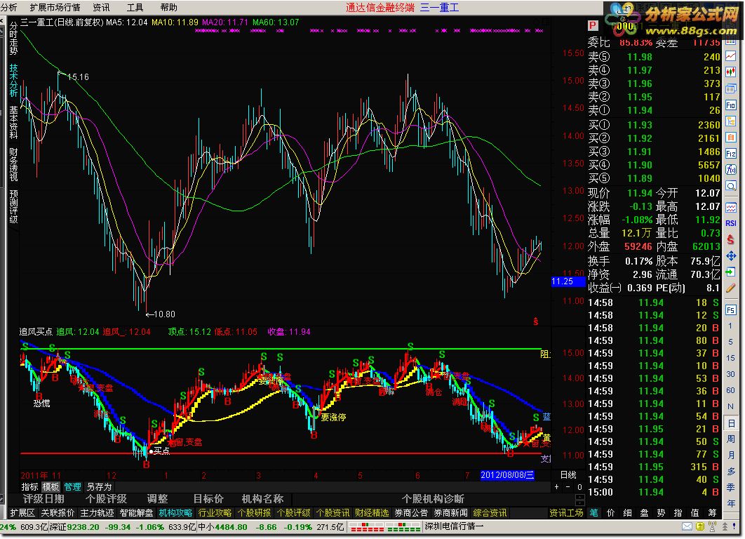
Task: Switch to 5-minute period
Action: coord(731,342)
